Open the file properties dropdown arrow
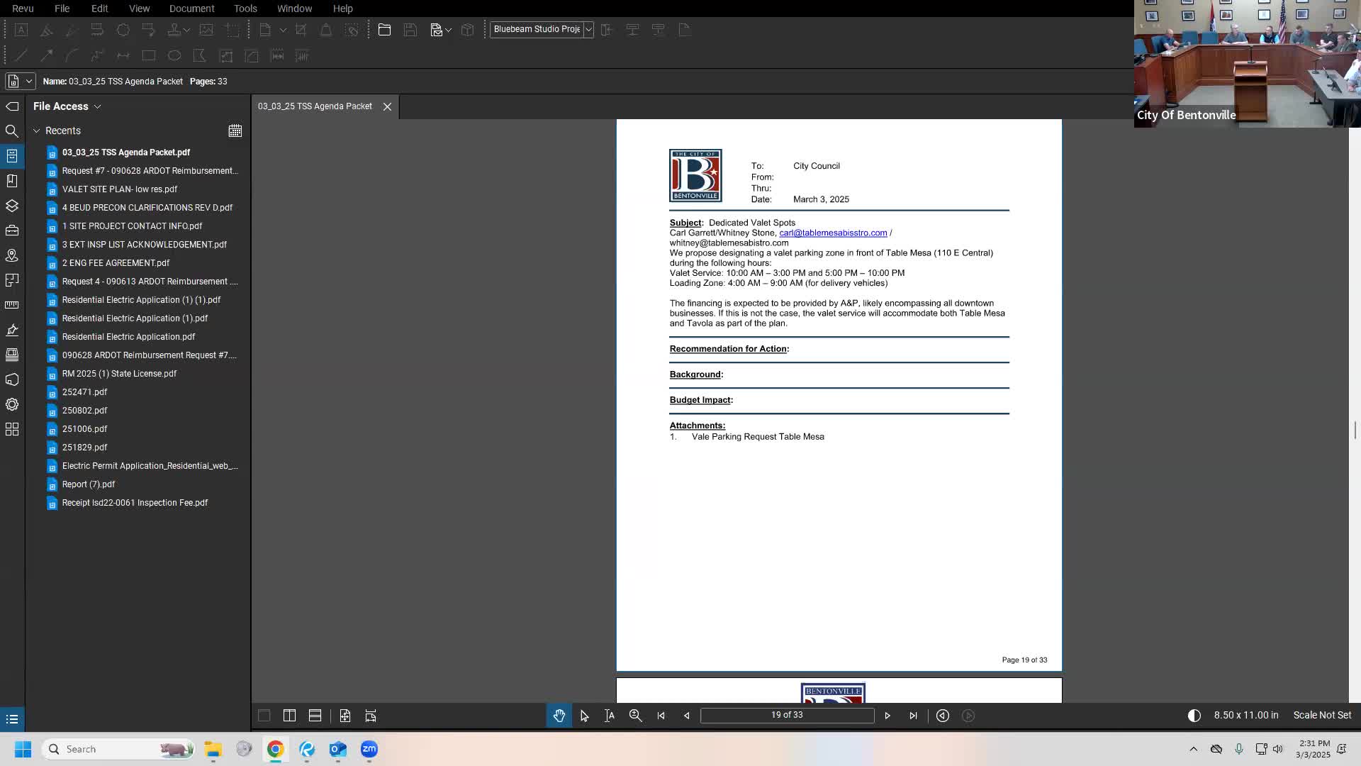Viewport: 1361px width, 766px height. (x=29, y=81)
